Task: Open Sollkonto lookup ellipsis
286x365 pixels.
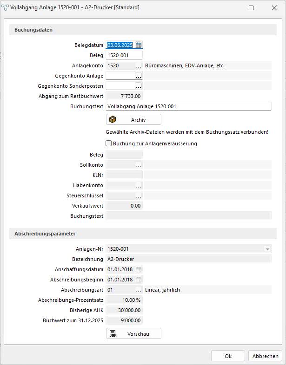Action: 139,165
